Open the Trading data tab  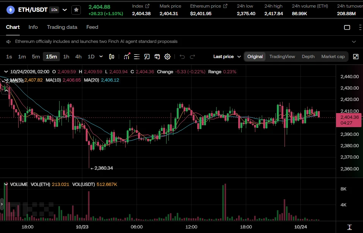pyautogui.click(x=62, y=27)
